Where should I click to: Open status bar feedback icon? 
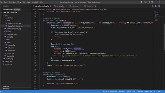[x=159, y=92]
